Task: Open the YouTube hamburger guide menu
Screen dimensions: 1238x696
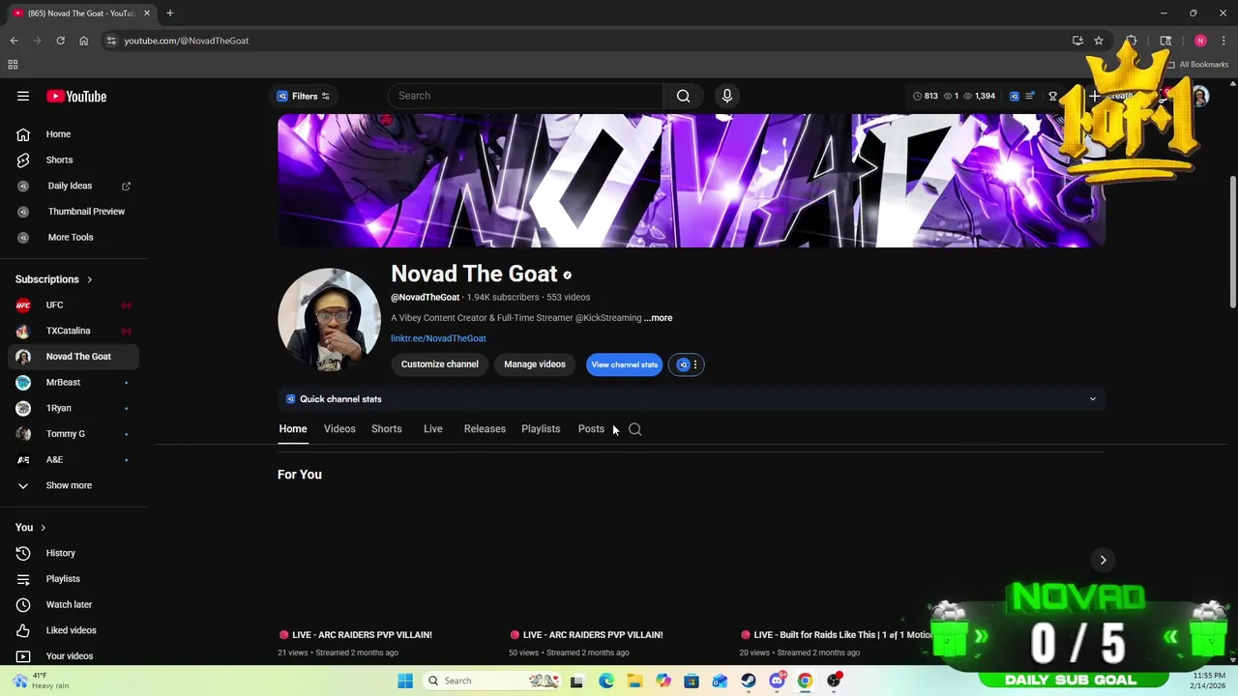Action: click(x=23, y=96)
